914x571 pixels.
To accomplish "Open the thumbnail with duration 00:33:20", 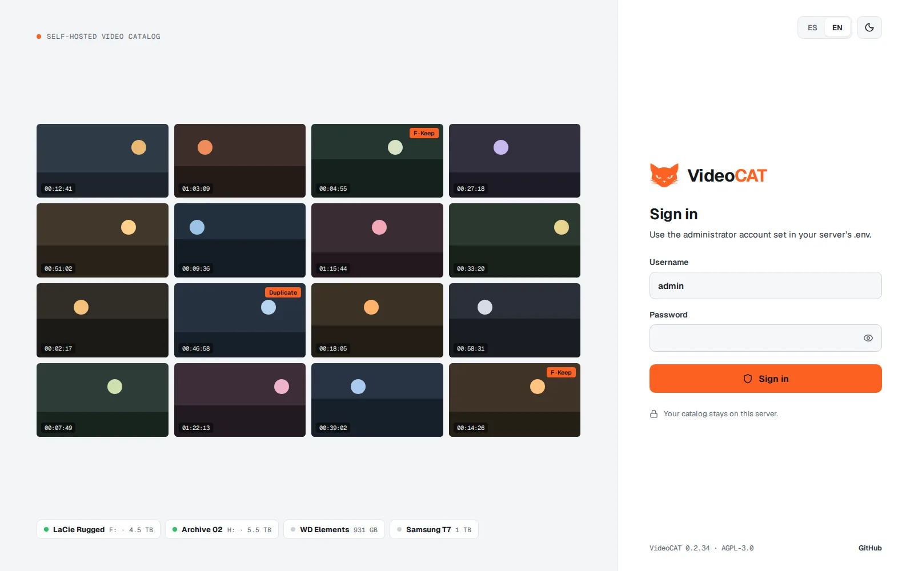I will click(x=515, y=240).
